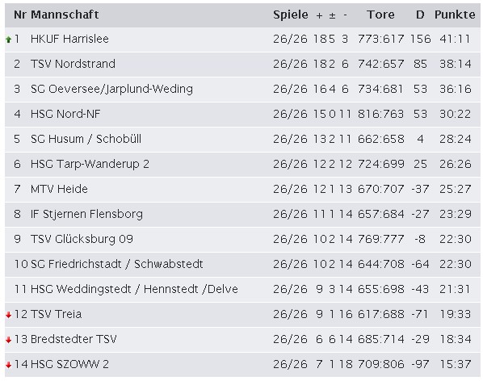Click the Spiele column header
This screenshot has width=483, height=381.
291,15
